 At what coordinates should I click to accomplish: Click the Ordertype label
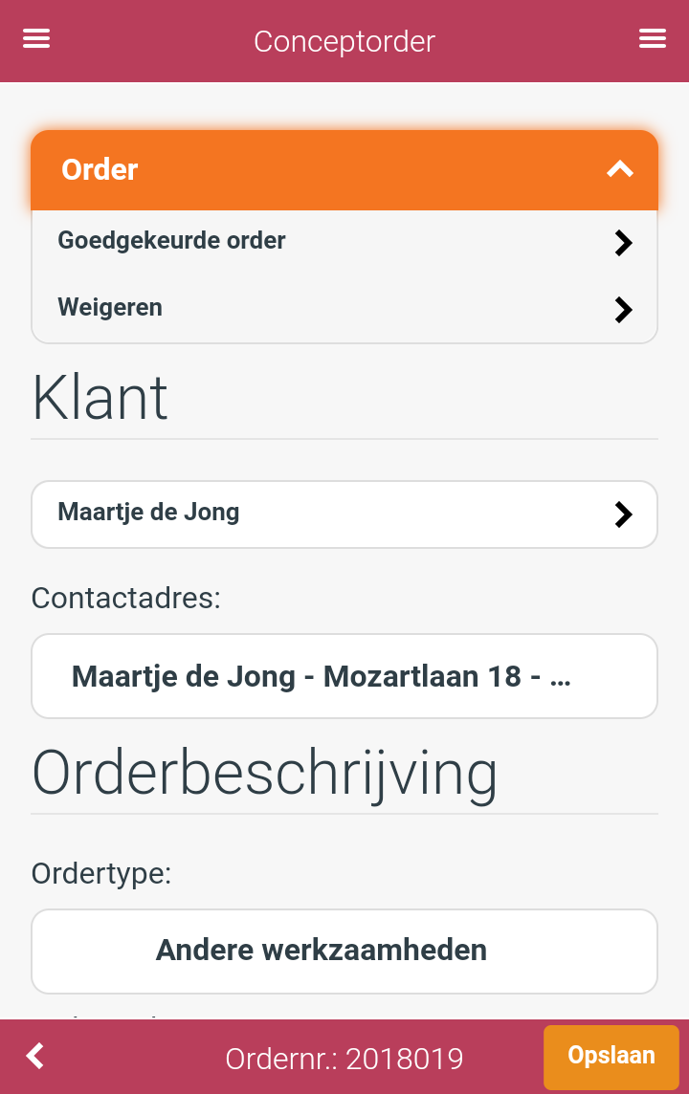101,873
